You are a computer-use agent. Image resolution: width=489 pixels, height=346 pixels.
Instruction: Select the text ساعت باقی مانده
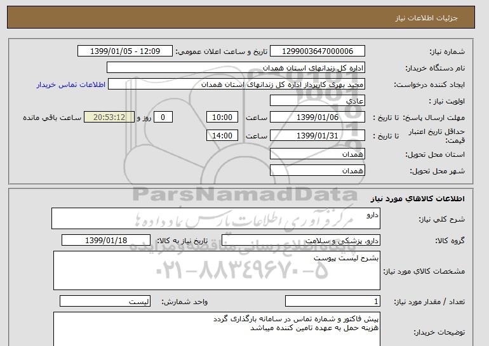(52, 117)
